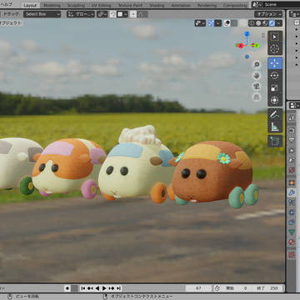Open the Scene properties tab
The height and width of the screenshot is (300, 300).
coord(292,160)
